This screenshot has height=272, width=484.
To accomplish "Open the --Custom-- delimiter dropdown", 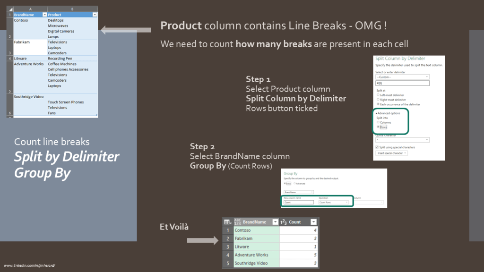I will tap(402, 76).
